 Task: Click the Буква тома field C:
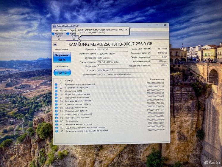pos(112,66)
